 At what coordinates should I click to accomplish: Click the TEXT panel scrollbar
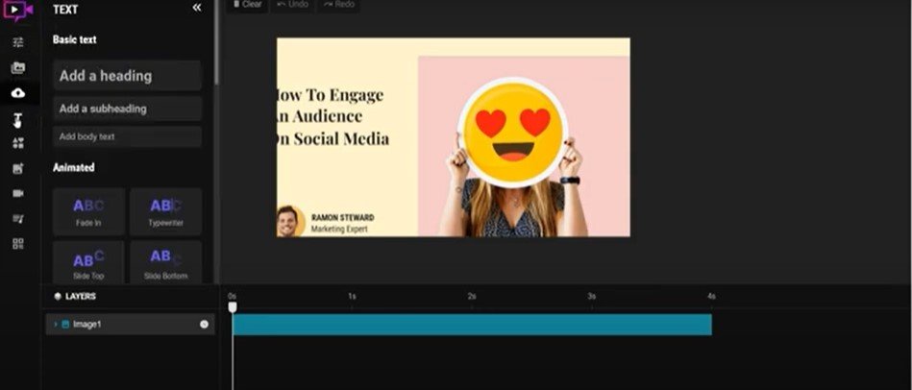(216, 43)
